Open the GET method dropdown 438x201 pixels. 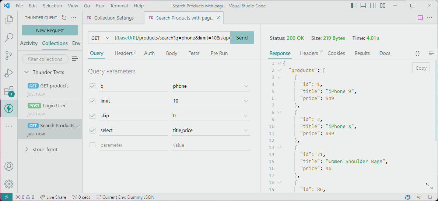(100, 38)
